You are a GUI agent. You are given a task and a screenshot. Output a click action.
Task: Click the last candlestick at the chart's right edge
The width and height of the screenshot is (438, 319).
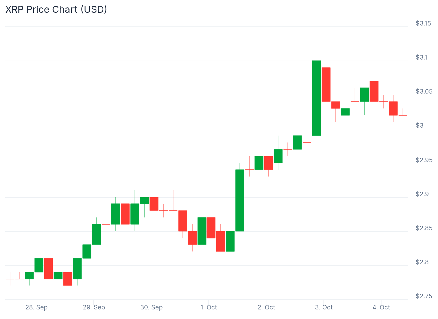403,115
